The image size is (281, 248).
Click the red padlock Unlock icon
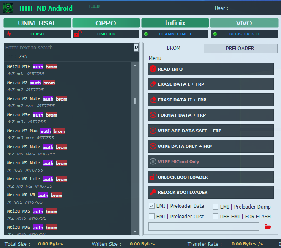(x=78, y=34)
